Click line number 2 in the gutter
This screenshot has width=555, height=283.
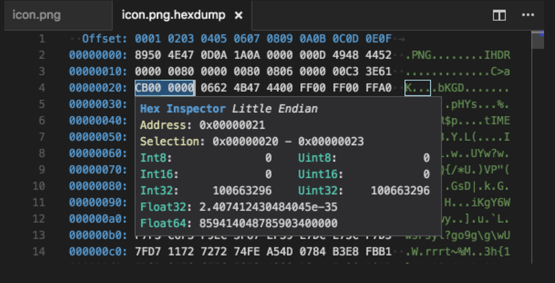42,55
